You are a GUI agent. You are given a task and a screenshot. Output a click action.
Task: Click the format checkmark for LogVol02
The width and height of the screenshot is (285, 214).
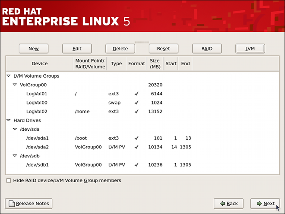coord(136,112)
